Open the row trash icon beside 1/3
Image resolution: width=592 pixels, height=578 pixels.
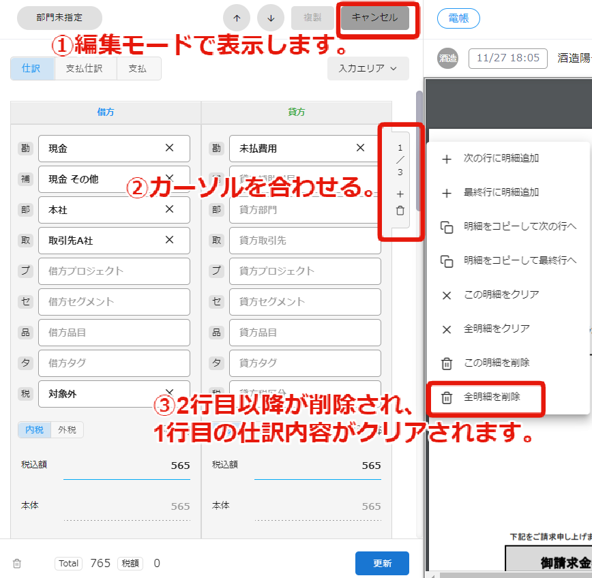(x=400, y=211)
